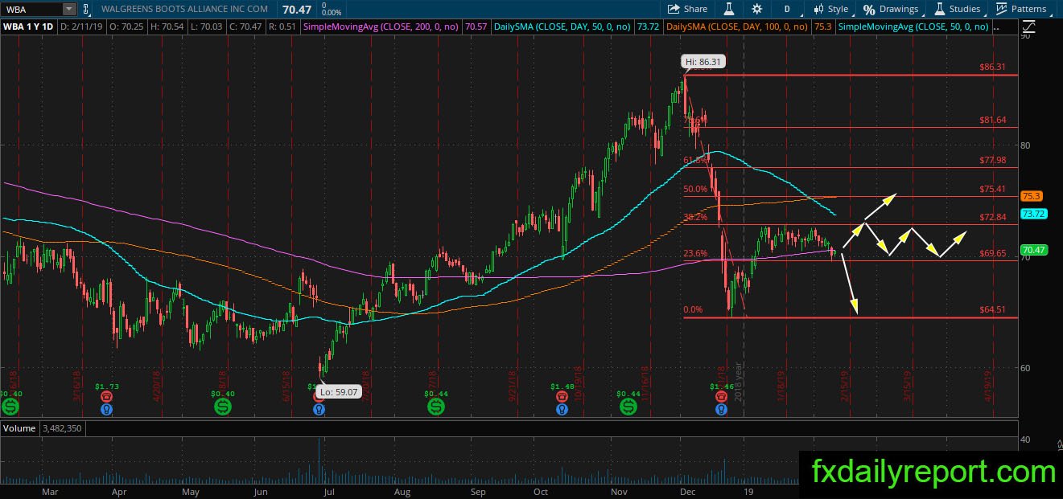
Task: Select the $86.31 Fibonacci level label
Action: 992,67
